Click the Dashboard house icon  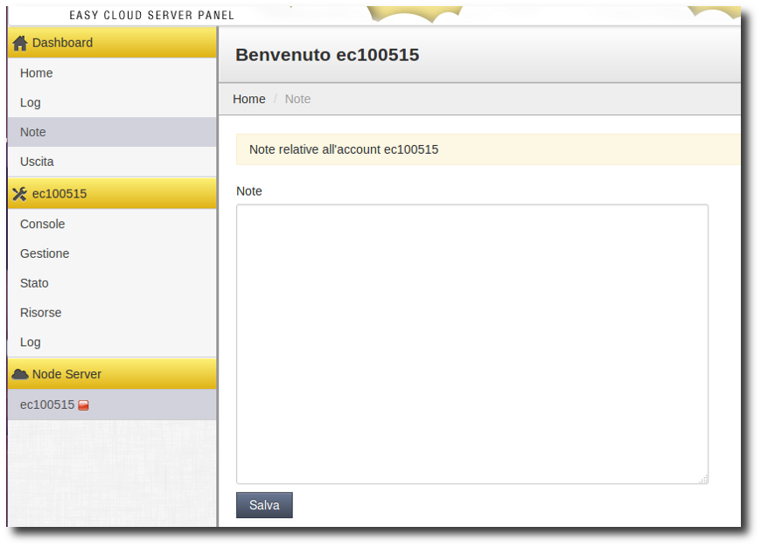pos(20,43)
